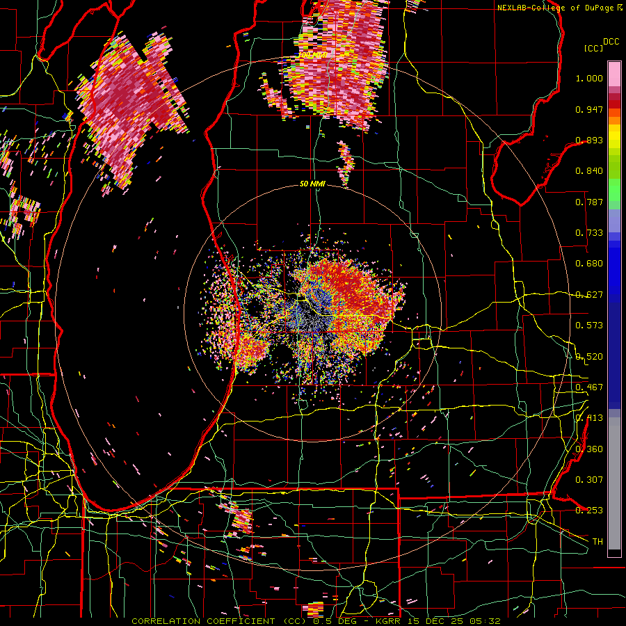
Task: Select the 0.307 scale value
Action: click(x=589, y=480)
